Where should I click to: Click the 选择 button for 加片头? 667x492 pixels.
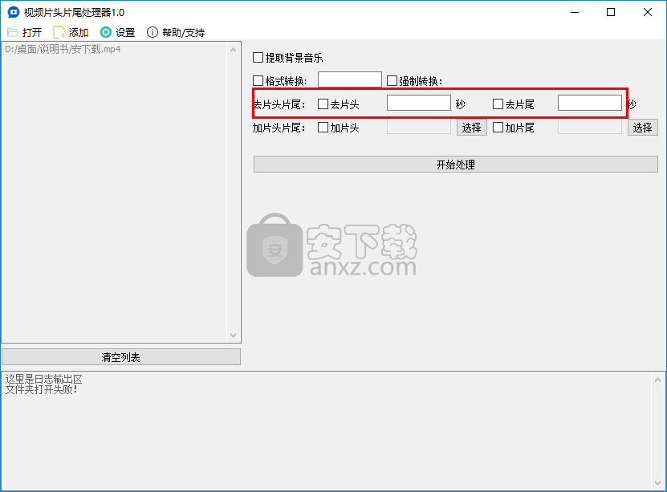(x=471, y=128)
